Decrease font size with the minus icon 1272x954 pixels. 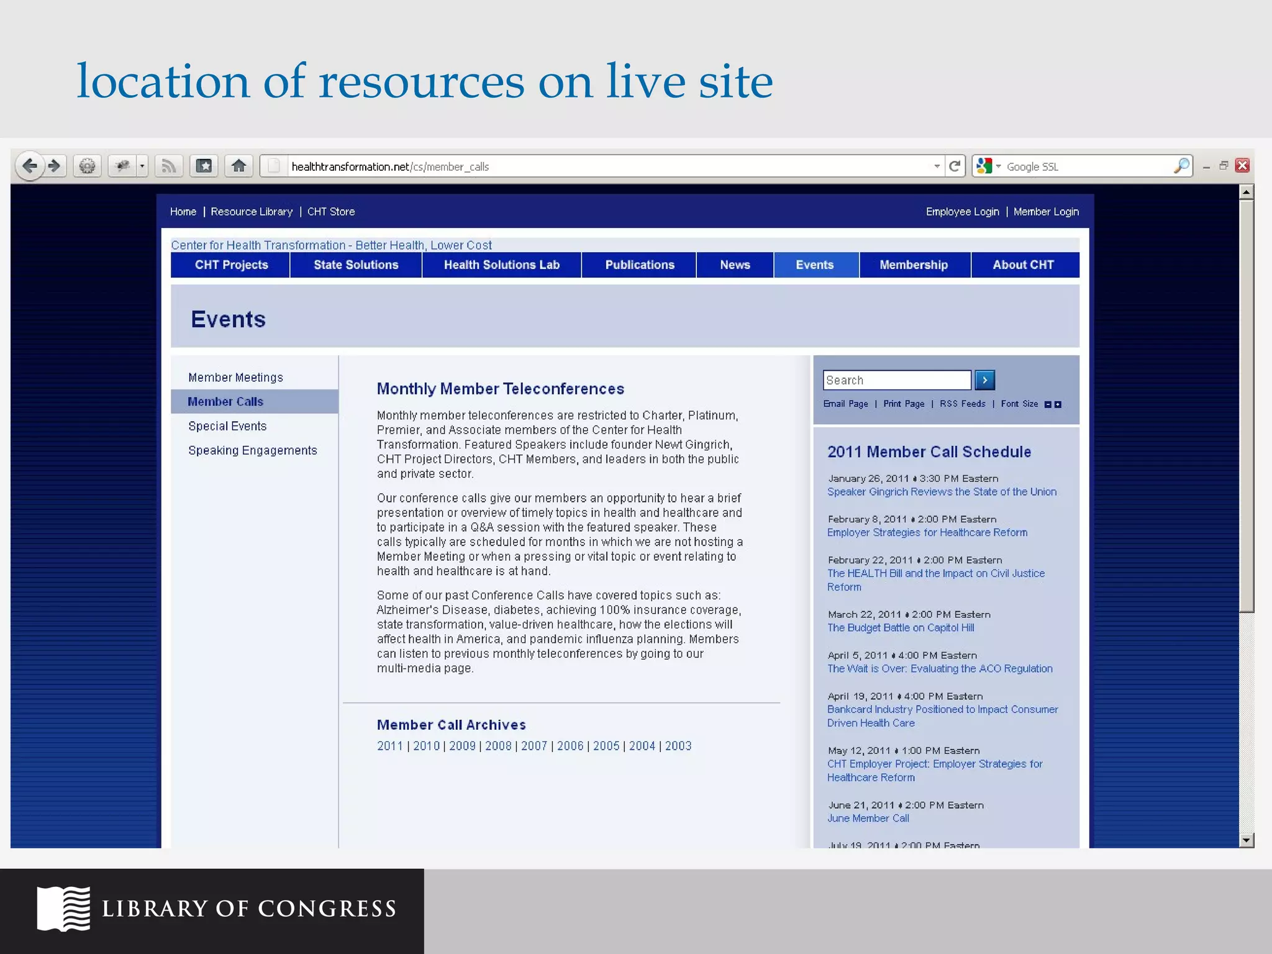pos(1048,404)
